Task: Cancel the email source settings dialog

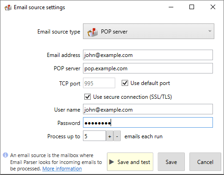Action: coord(205,162)
